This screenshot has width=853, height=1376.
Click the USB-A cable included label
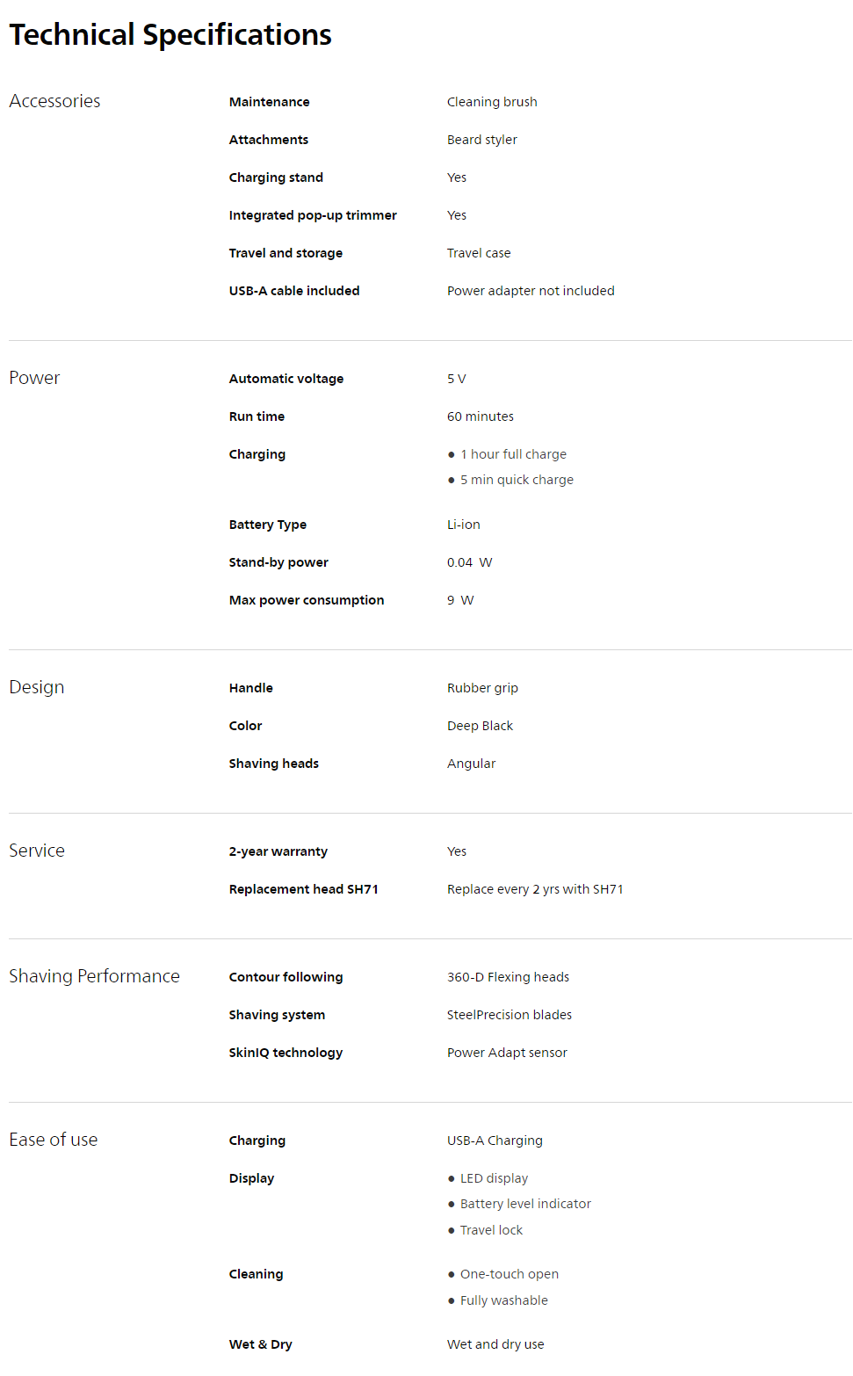coord(294,291)
